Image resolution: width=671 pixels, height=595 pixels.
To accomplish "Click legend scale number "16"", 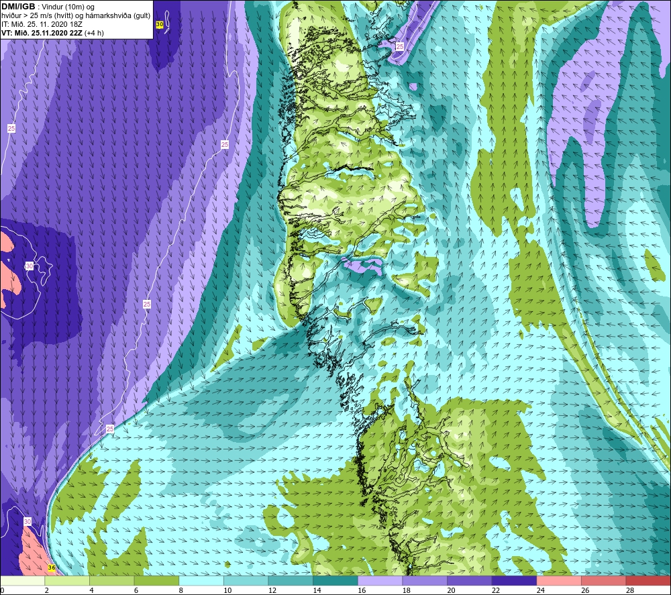I will click(x=362, y=590).
